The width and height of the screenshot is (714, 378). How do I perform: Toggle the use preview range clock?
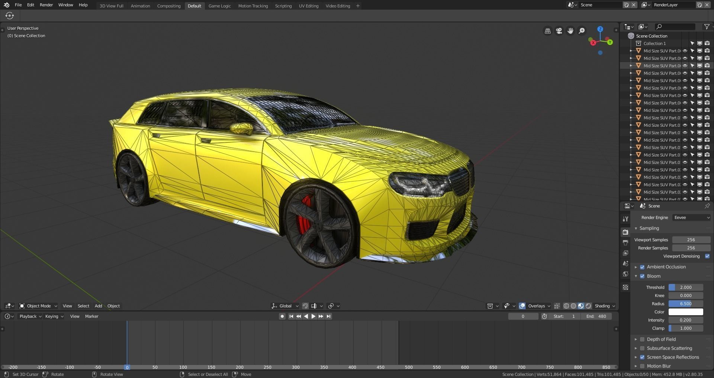[544, 316]
